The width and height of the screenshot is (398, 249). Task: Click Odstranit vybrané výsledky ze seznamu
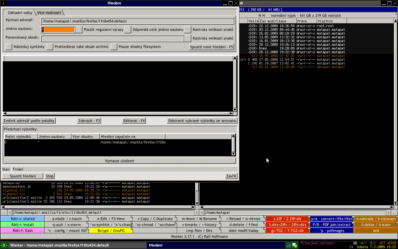202,121
